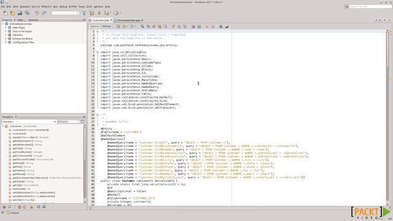Viewport: 393px width, 221px height.
Task: Open the Navigator Members view dropdown
Action: [29, 122]
